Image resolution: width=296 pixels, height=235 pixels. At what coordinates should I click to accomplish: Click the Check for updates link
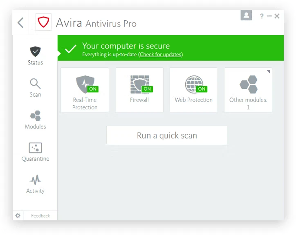pyautogui.click(x=161, y=55)
